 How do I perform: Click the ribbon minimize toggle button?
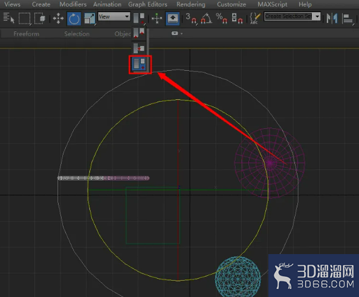point(175,33)
